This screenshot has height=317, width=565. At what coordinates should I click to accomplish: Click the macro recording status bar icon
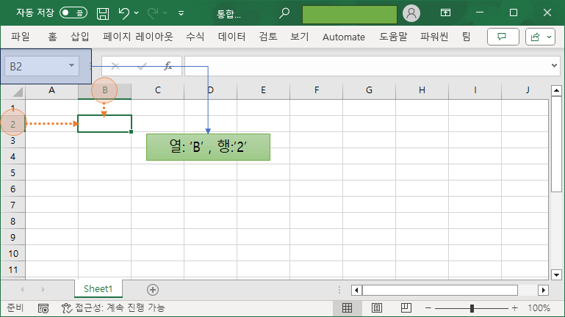coord(43,308)
